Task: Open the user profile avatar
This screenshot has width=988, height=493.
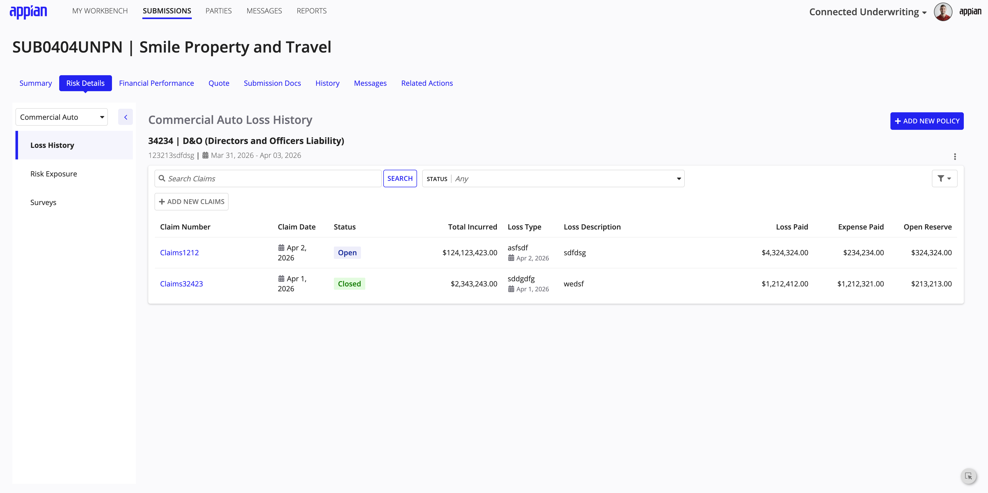Action: pos(943,12)
